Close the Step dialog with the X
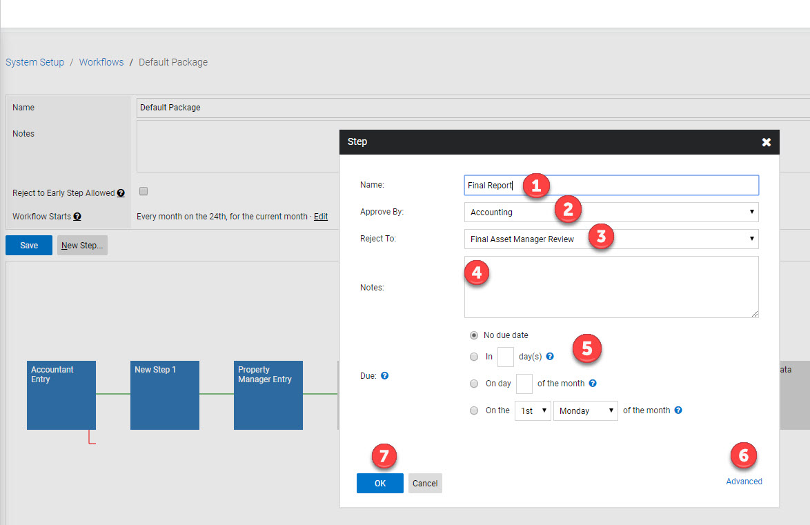Screen dimensions: 810x525 pyautogui.click(x=766, y=142)
